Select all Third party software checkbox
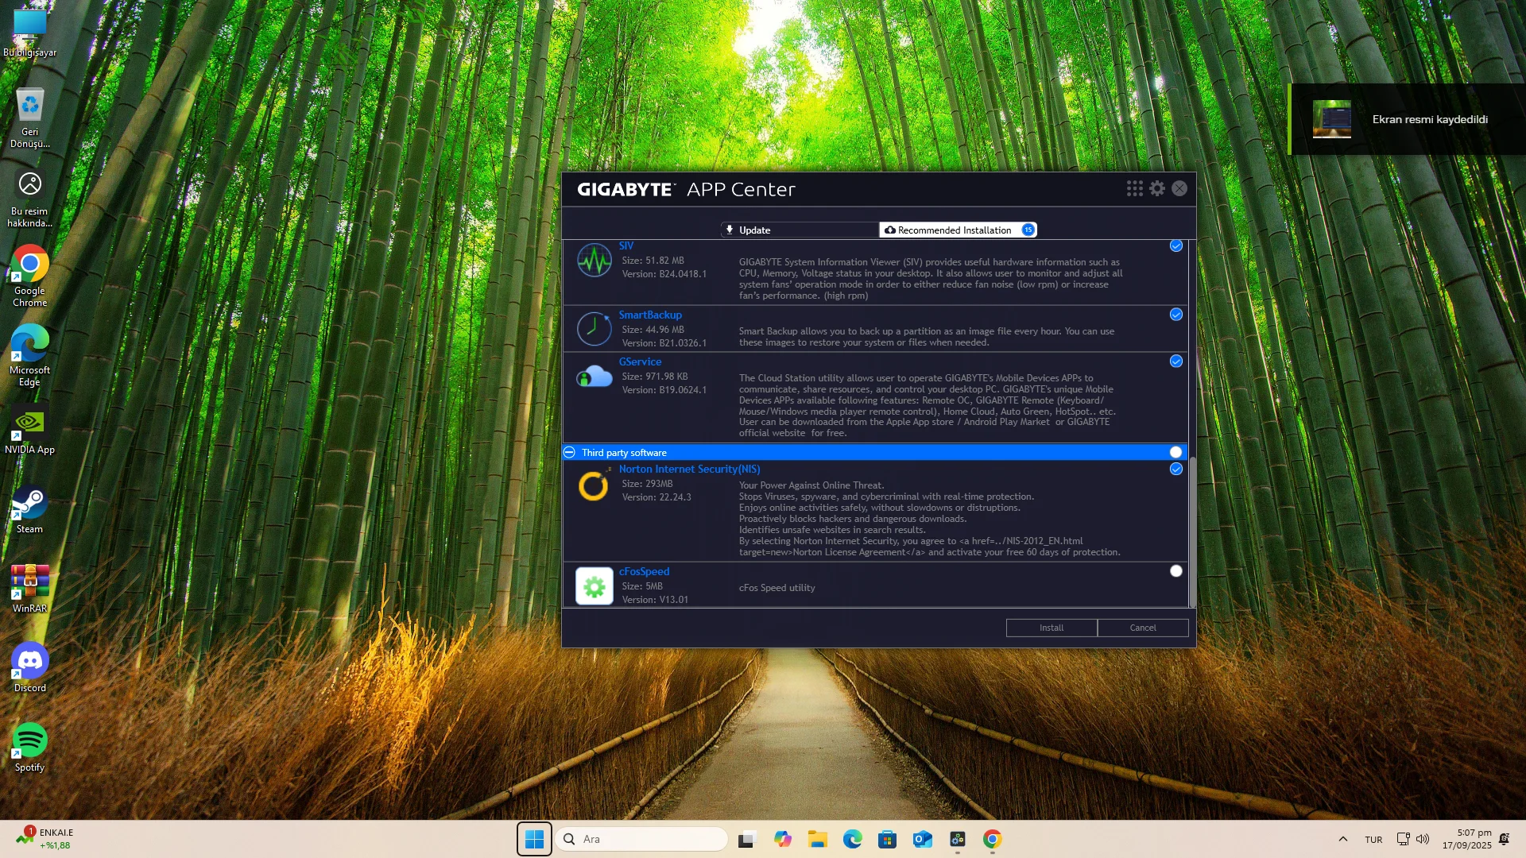This screenshot has height=858, width=1526. tap(1175, 452)
